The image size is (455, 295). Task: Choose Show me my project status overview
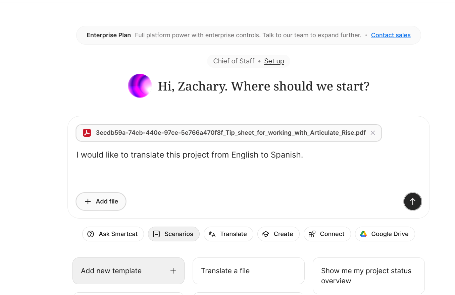tap(369, 276)
